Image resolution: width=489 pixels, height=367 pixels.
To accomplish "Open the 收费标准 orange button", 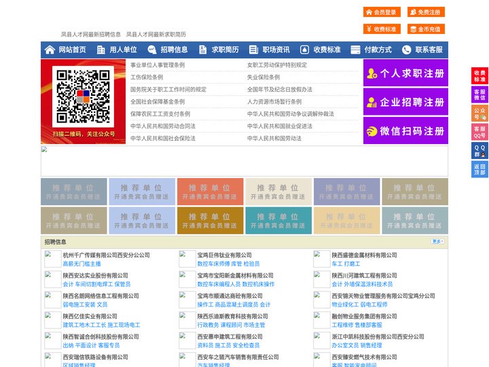I will 382,29.
